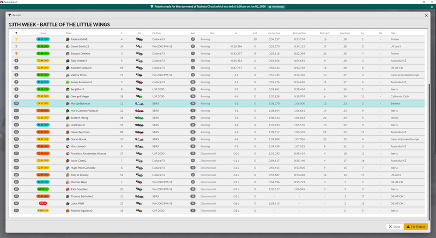Select driver name Francisco Alcobendas Alcaraz
Viewport: 436px width, 238px height.
(x=88, y=153)
